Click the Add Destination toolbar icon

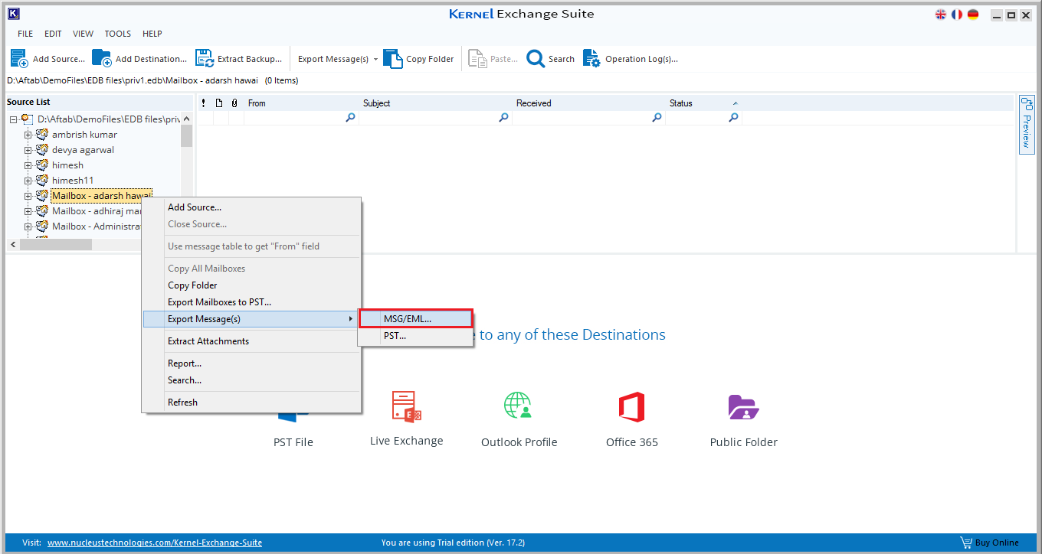tap(101, 58)
